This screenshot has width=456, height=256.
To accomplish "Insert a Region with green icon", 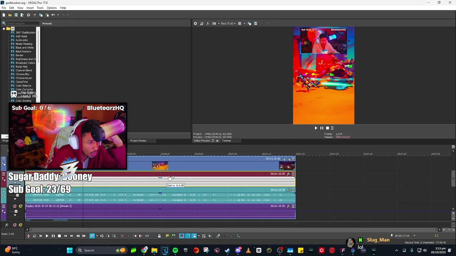I will pyautogui.click(x=173, y=236).
